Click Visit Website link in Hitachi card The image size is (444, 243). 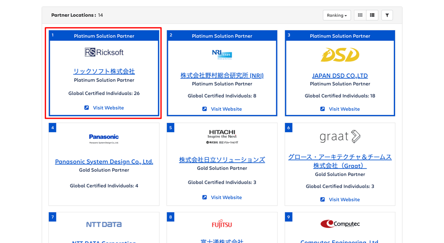226,197
